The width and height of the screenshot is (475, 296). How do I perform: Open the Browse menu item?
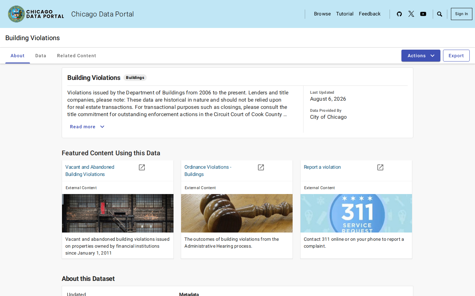click(x=322, y=14)
